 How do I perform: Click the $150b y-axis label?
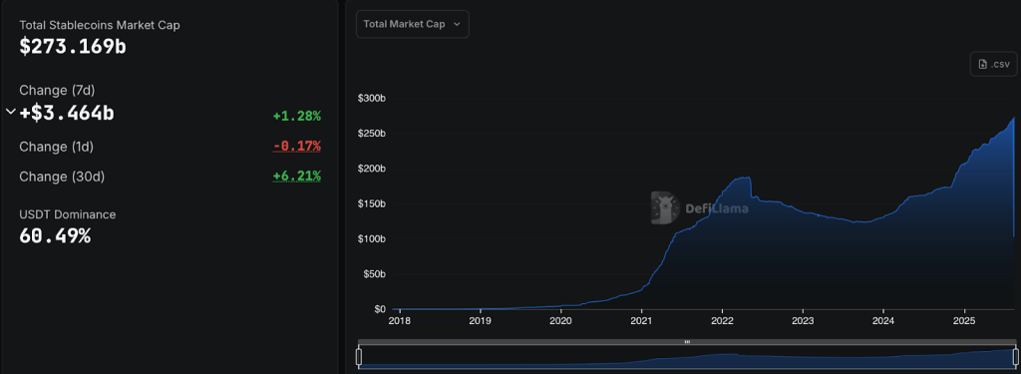pos(372,203)
